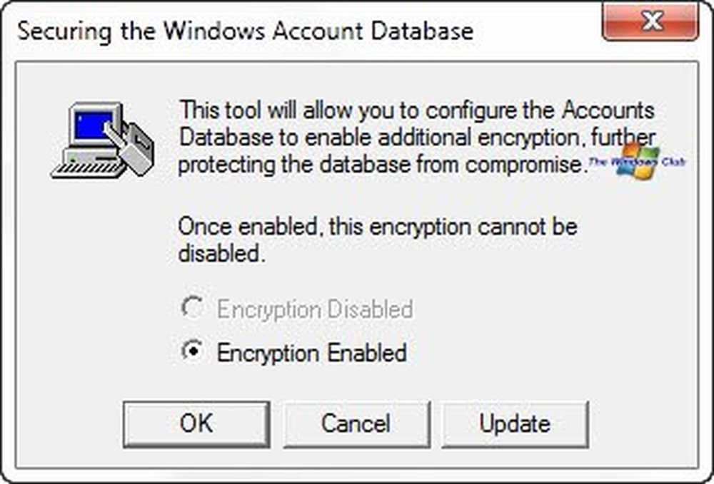Click the grayed "Encryption Disabled" label text
The image size is (714, 484).
315,309
